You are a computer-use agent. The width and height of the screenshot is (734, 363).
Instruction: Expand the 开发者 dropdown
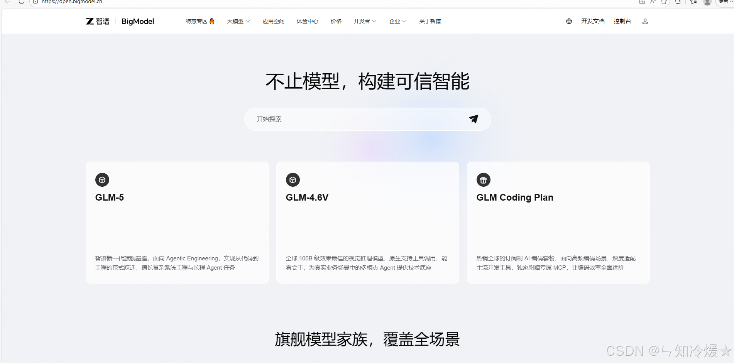click(364, 21)
